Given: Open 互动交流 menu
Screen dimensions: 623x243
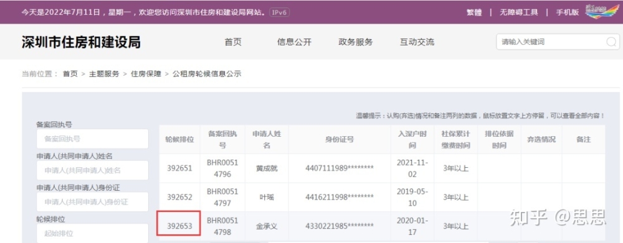Looking at the screenshot, I should [417, 42].
